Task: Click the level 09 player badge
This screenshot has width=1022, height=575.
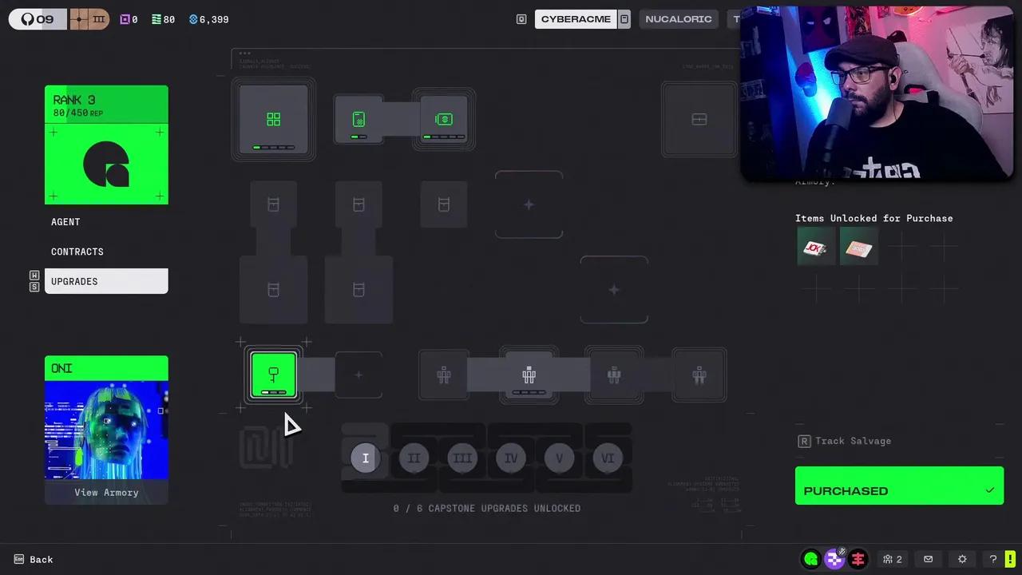Action: click(x=38, y=19)
